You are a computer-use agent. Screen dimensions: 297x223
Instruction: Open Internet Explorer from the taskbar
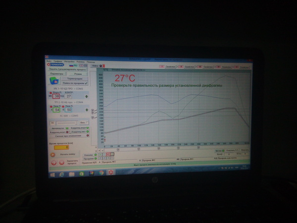coord(63,173)
